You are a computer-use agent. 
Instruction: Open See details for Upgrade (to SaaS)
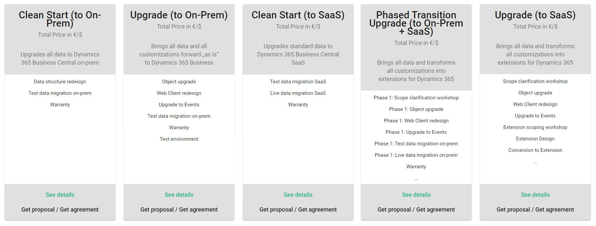tap(535, 195)
